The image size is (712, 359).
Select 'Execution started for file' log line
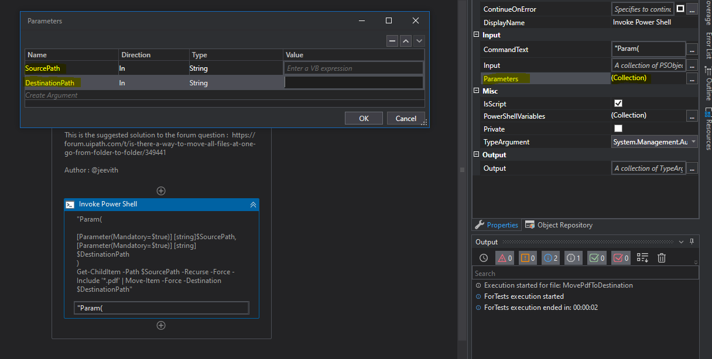click(x=558, y=285)
